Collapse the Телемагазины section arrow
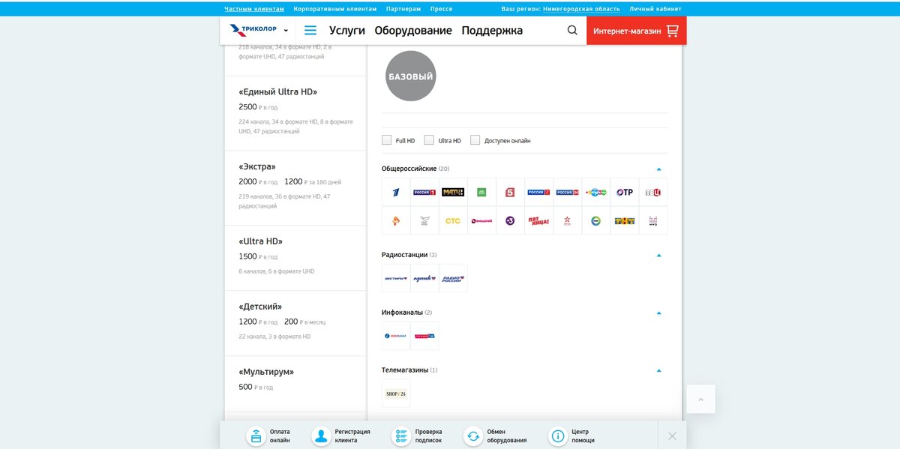The image size is (900, 449). point(659,371)
